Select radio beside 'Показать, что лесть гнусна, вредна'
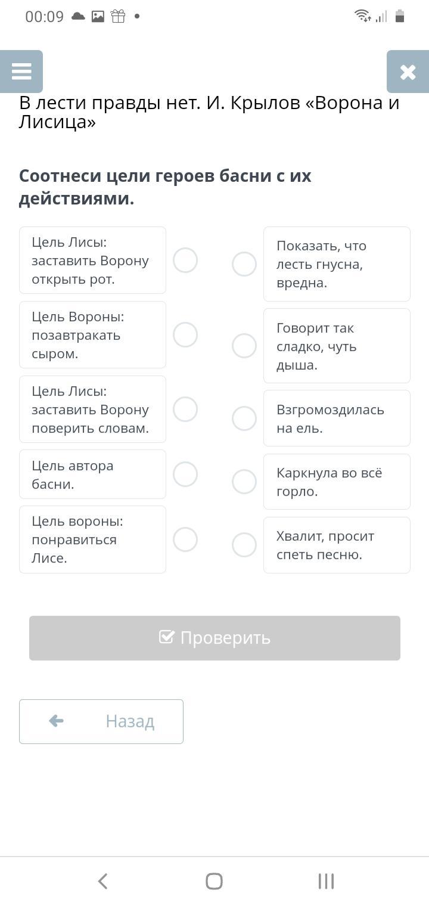 pyautogui.click(x=244, y=264)
